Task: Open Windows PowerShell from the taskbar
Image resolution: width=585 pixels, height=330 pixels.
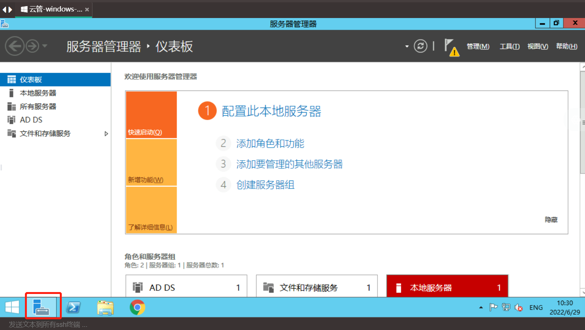Action: 74,307
